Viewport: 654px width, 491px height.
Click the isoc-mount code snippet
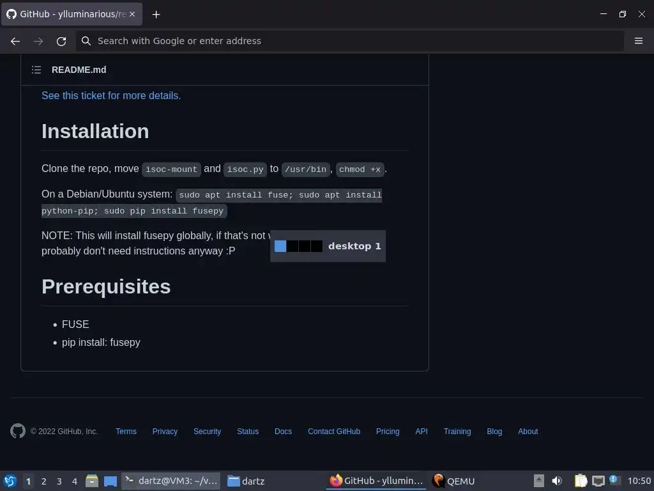click(171, 169)
